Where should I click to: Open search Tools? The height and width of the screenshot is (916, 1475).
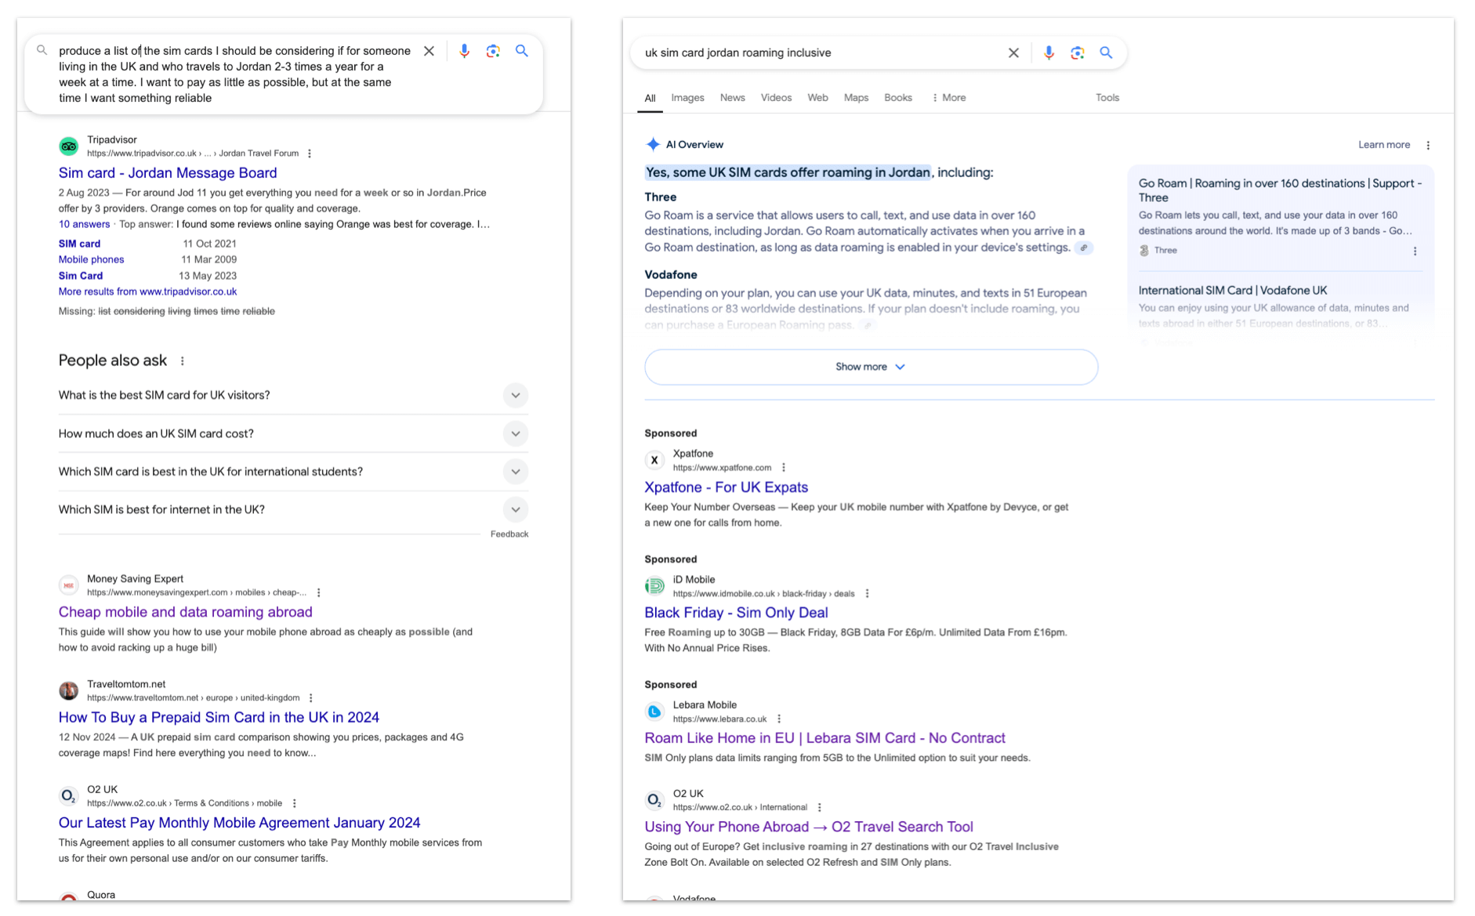[1107, 98]
